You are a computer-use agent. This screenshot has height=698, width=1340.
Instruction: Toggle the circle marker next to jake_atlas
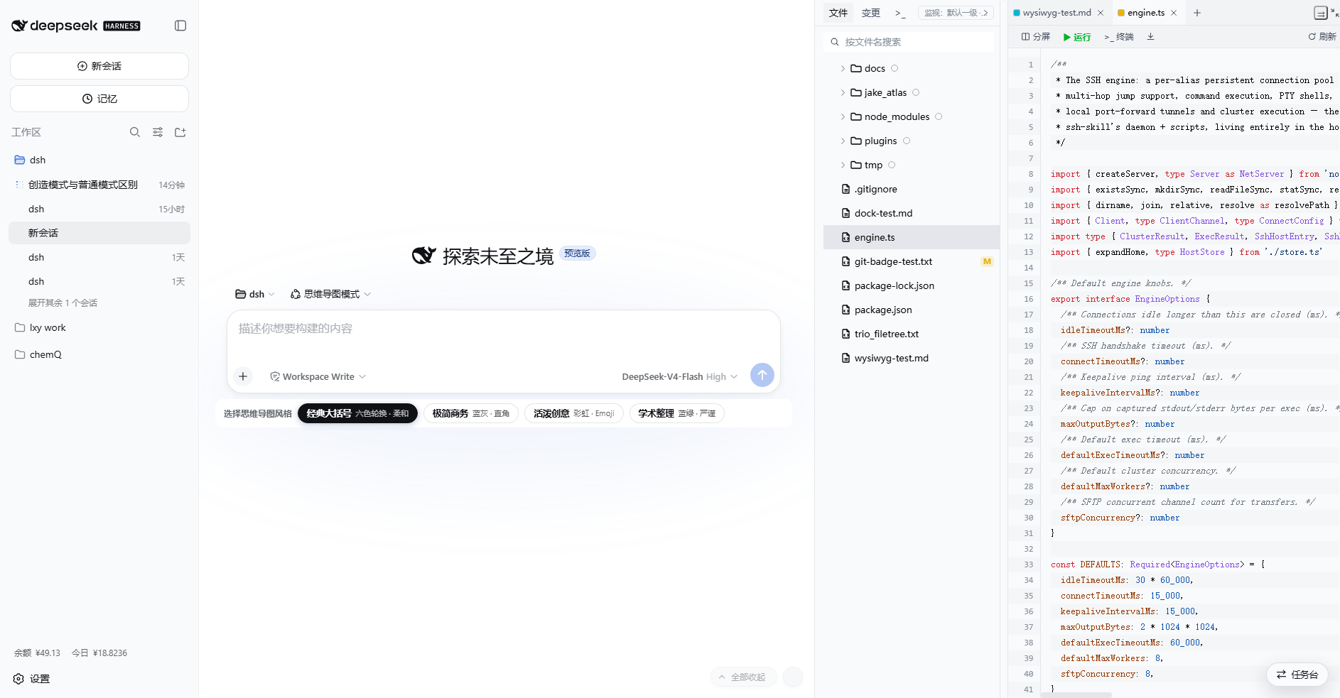click(x=916, y=92)
